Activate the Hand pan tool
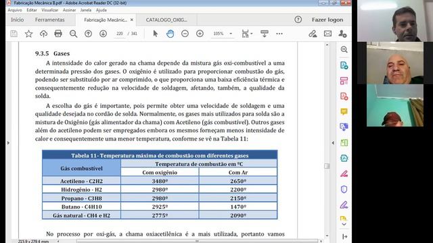Viewport: 433px width, 243px height. [170, 34]
